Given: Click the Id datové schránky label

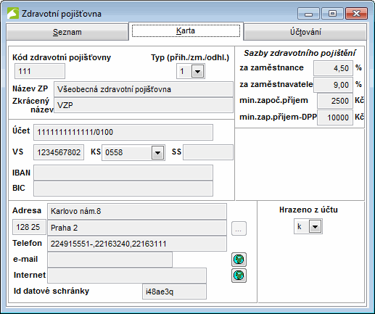Looking at the screenshot, I should click(51, 291).
